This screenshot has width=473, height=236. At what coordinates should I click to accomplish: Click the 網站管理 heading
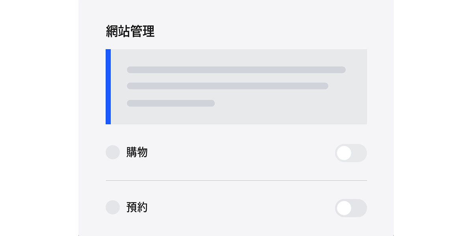pos(130,31)
